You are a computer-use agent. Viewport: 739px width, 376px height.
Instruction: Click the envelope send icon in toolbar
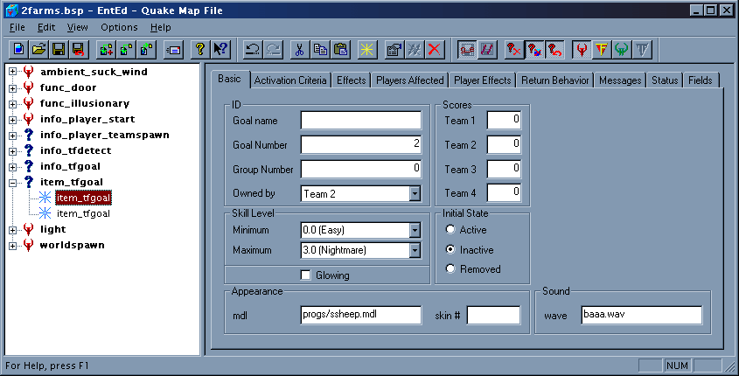tap(173, 49)
